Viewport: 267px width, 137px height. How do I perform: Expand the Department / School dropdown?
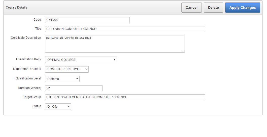click(67, 69)
